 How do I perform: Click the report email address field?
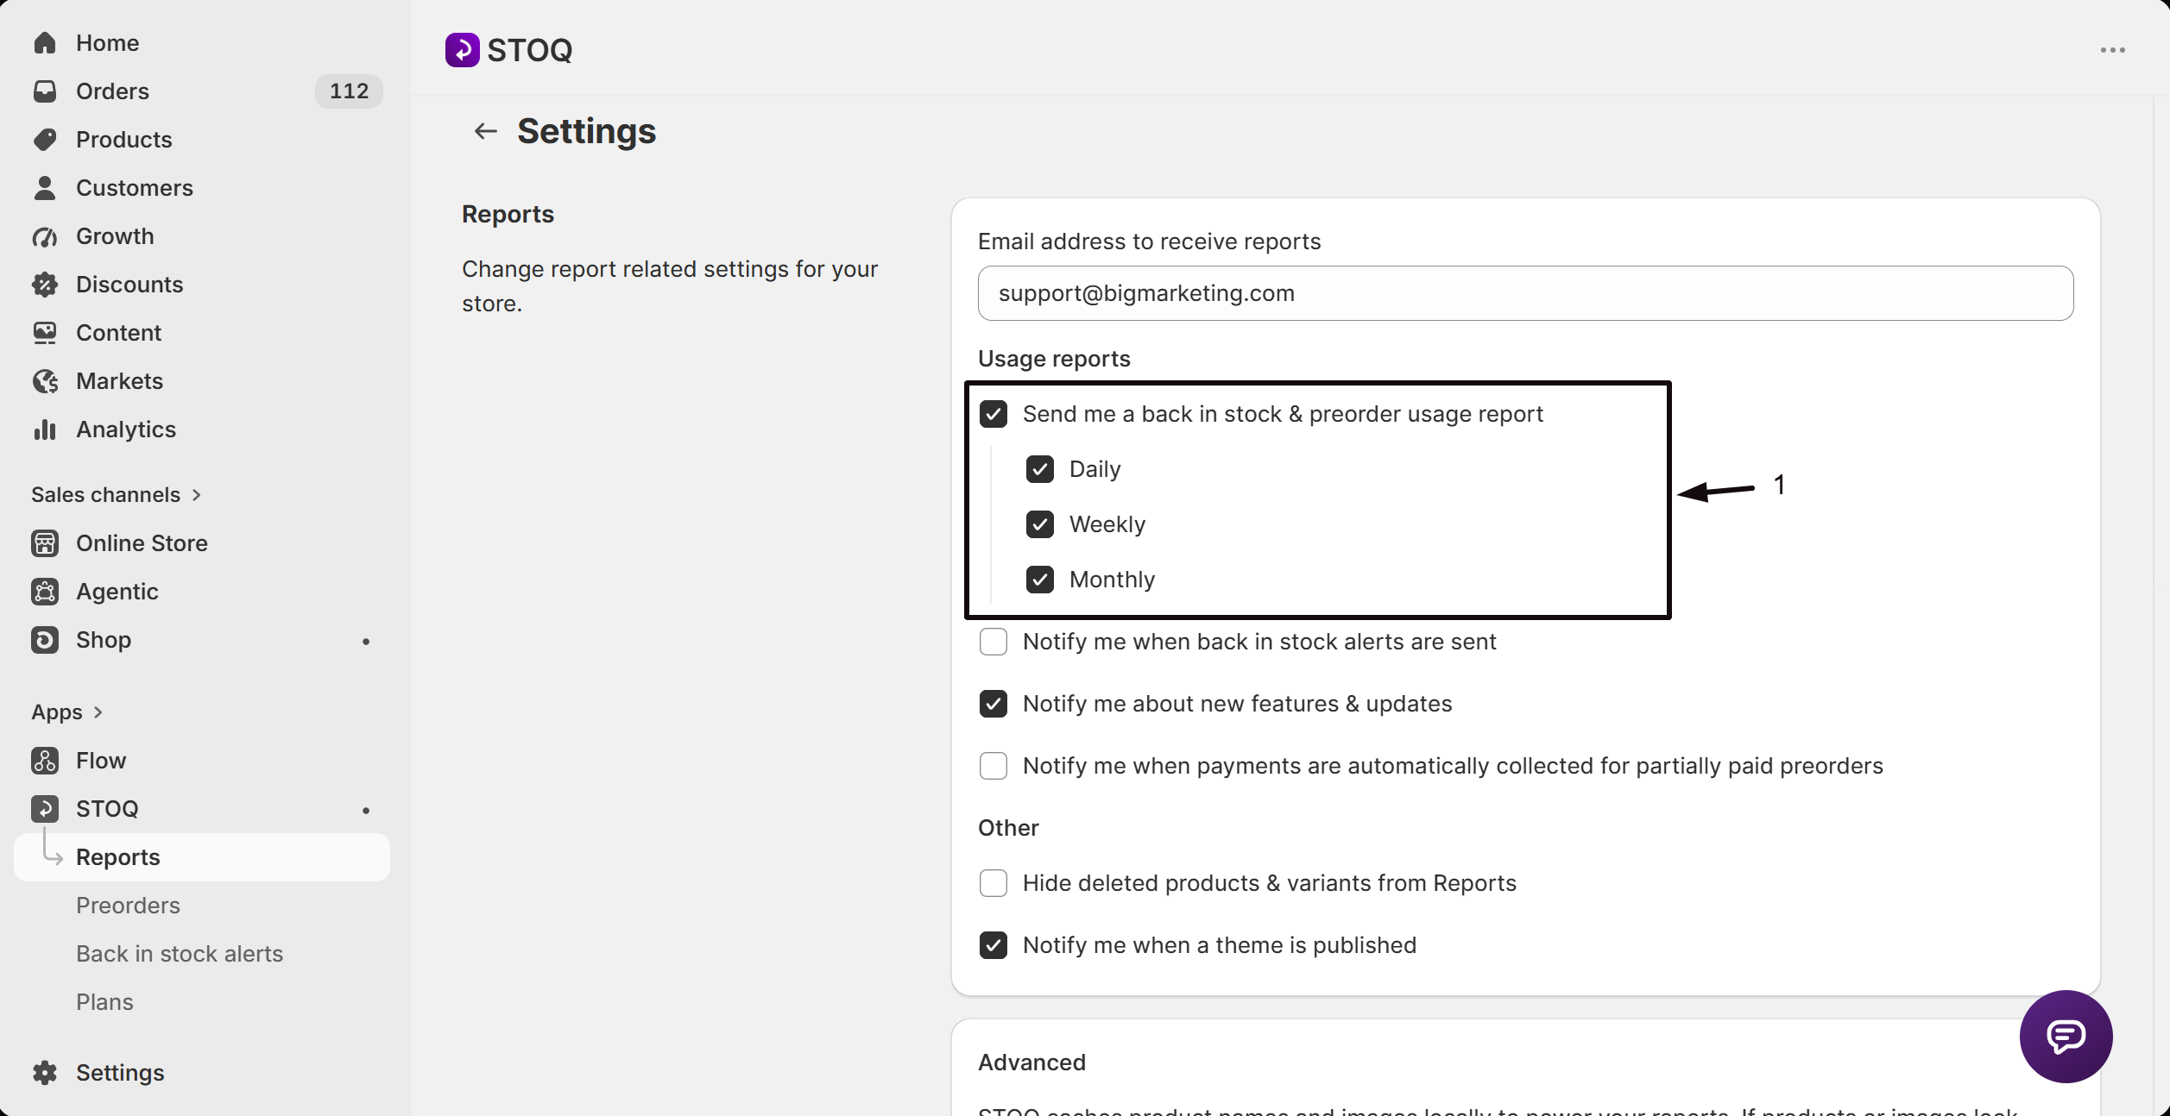pyautogui.click(x=1525, y=293)
